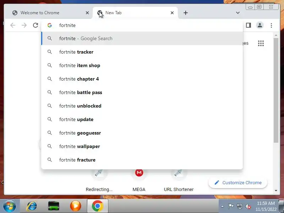Open the Google apps grid
This screenshot has width=284, height=213.
point(261,43)
